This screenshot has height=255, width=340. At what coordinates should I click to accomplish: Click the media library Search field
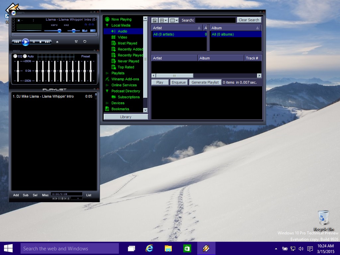tap(215, 20)
